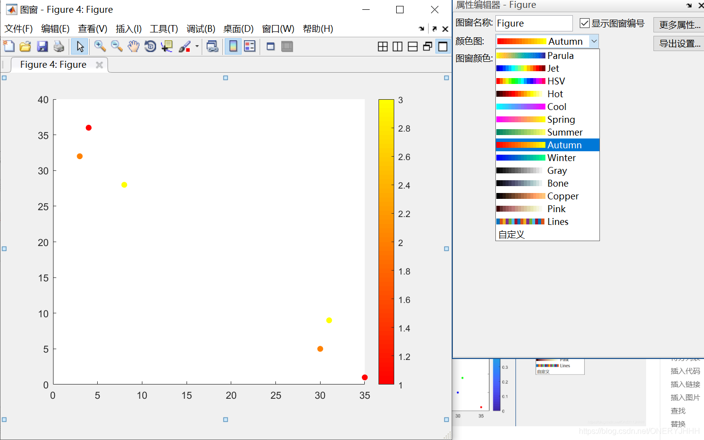This screenshot has width=704, height=440.
Task: Open the 工具(T) menu
Action: click(164, 29)
